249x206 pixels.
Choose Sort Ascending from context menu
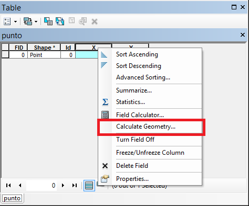[137, 54]
